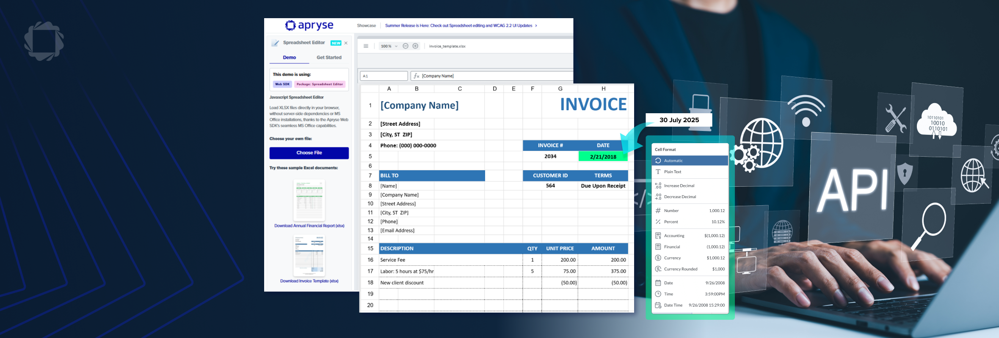Screen dimensions: 999x338
Task: Open the Summer Release announcement link
Action: click(461, 25)
